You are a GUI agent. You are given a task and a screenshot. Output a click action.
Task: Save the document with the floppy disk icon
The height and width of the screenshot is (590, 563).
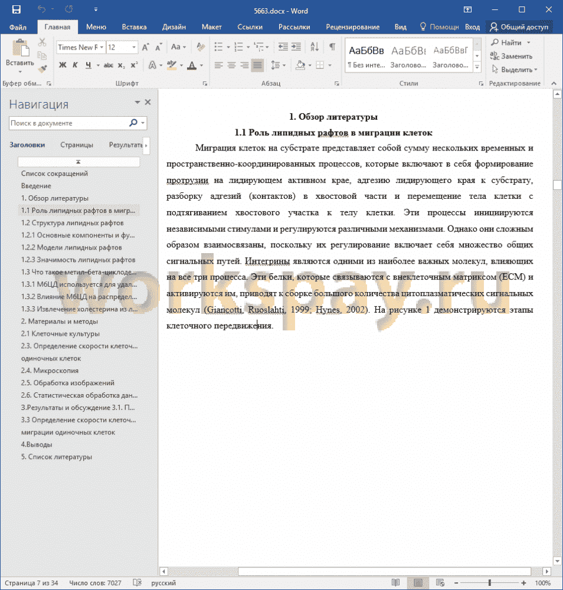16,9
